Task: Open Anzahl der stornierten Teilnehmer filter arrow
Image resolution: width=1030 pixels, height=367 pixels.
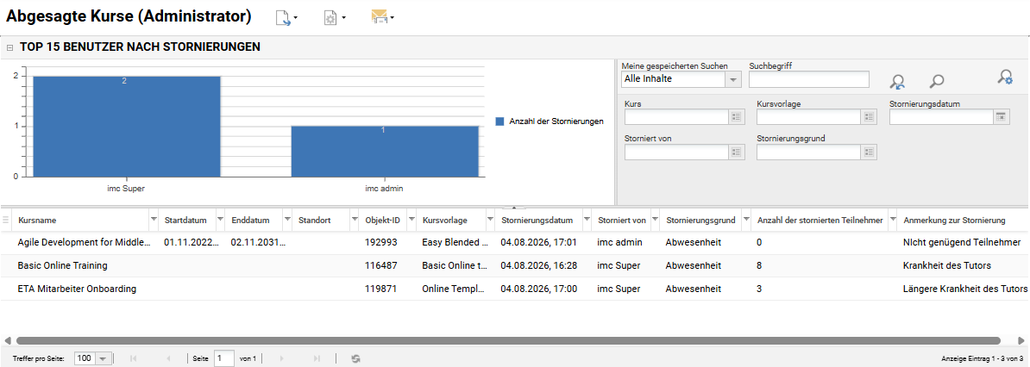Action: click(x=892, y=220)
